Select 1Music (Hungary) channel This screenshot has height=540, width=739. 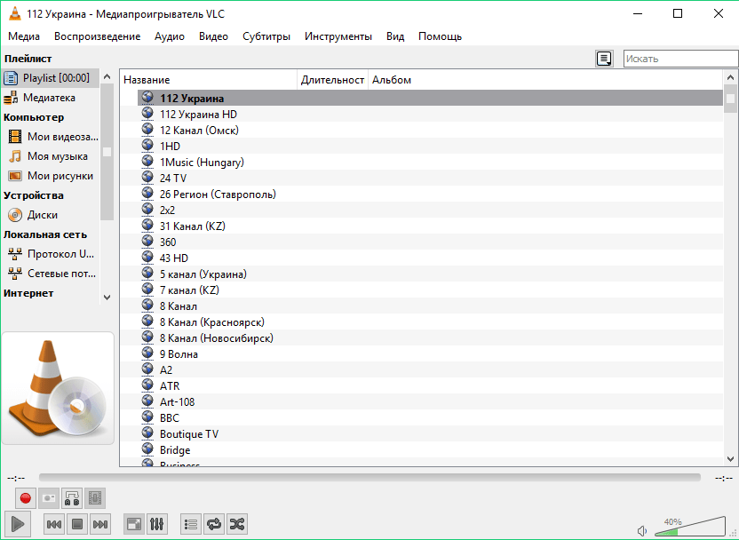coord(421,163)
